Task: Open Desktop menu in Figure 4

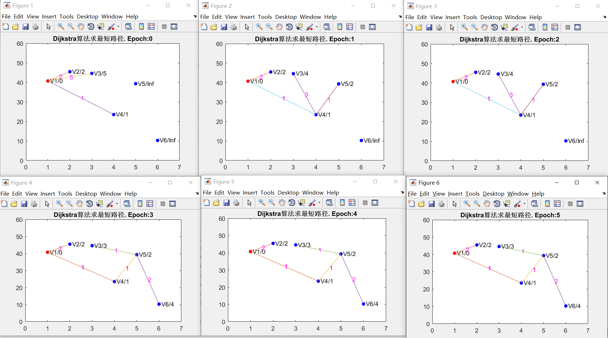Action: click(x=86, y=193)
